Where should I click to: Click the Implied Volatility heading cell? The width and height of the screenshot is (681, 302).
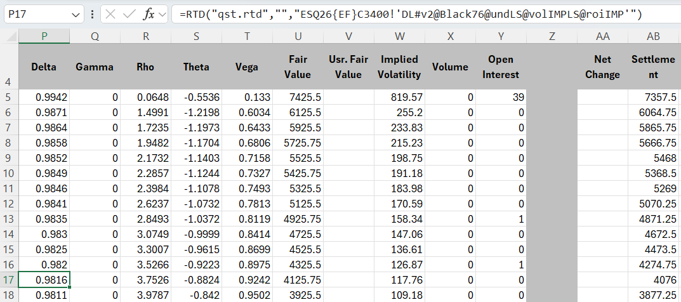[x=400, y=67]
